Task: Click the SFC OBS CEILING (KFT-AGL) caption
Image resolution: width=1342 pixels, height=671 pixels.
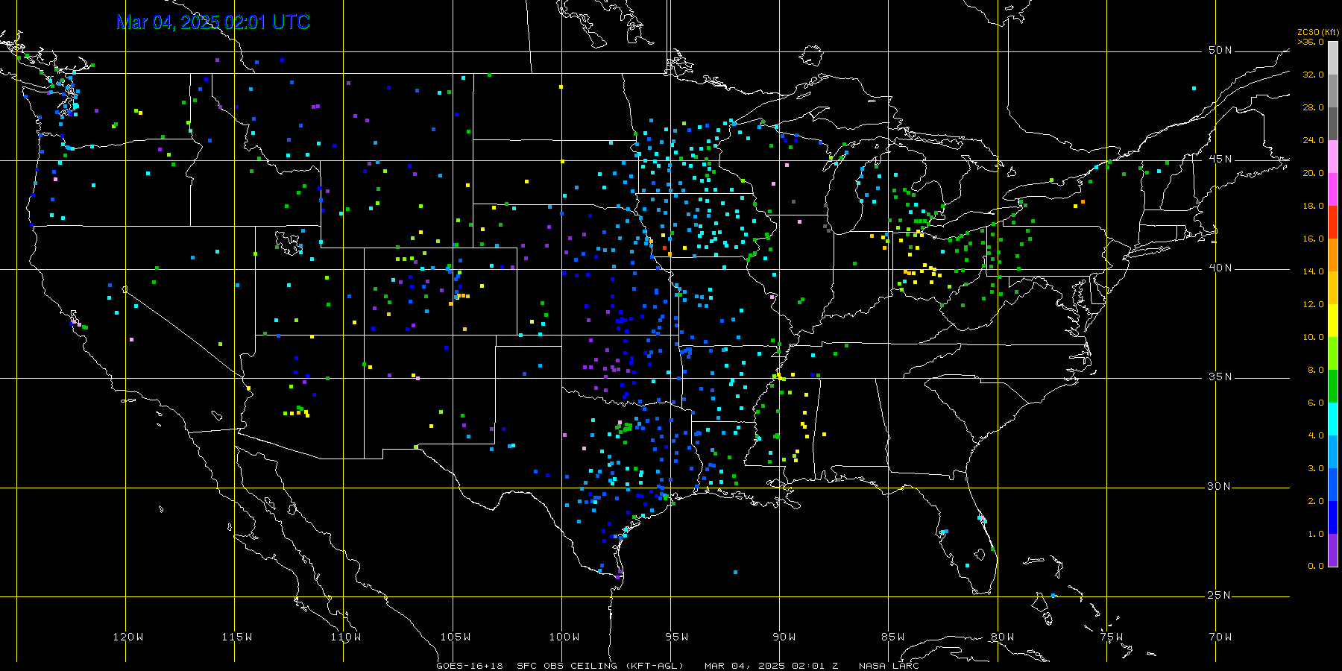Action: click(x=600, y=666)
